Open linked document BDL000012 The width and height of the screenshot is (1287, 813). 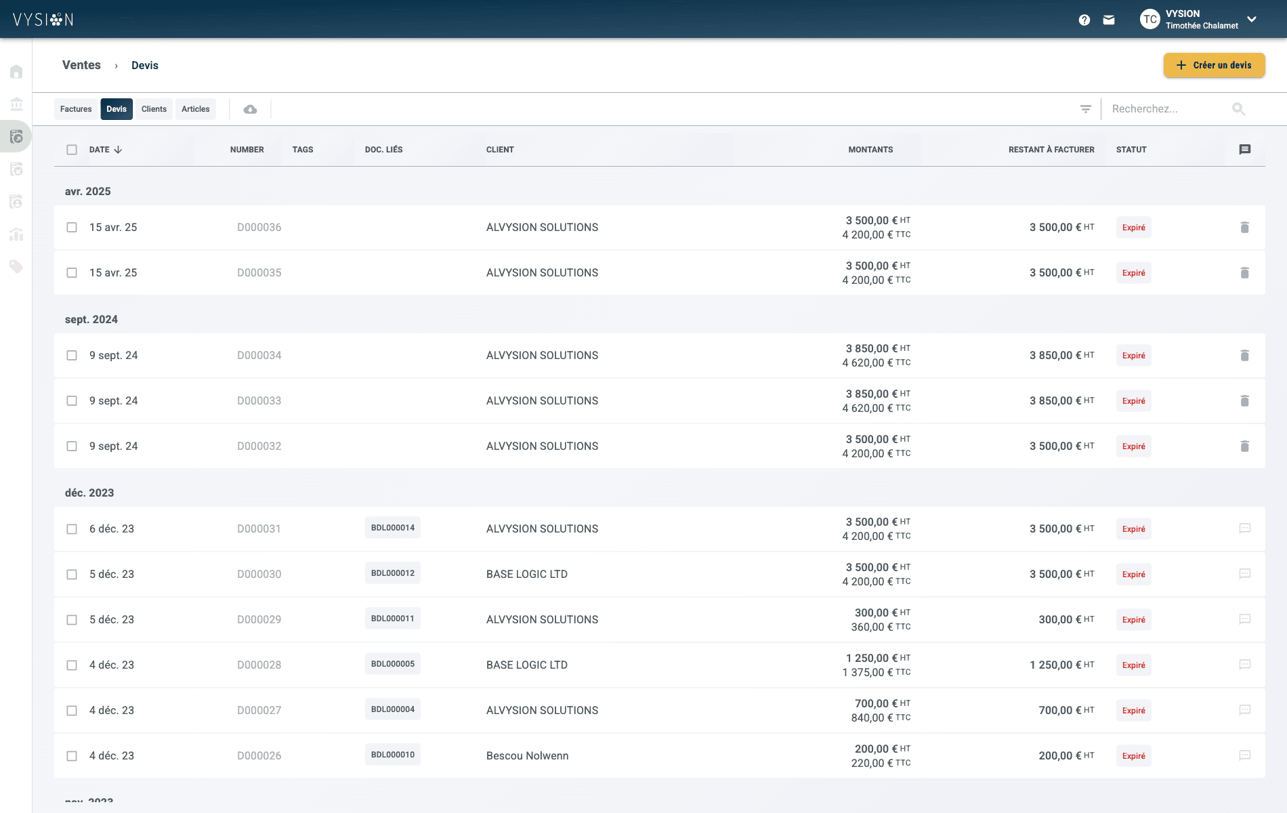pos(393,573)
